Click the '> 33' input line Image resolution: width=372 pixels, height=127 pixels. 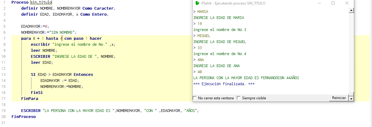[197, 48]
